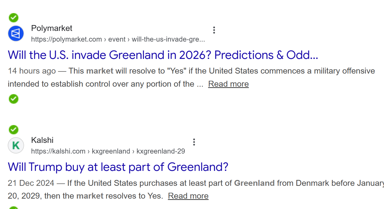Expand "Read more" on the Kalshi snippet
Screen dimensions: 384x209
click(188, 196)
